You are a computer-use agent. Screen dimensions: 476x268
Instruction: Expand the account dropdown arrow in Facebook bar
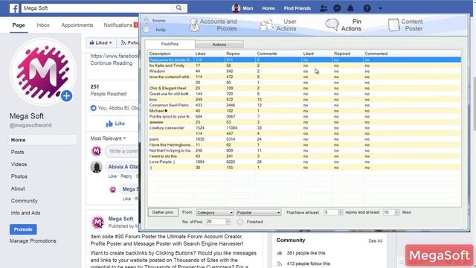tap(380, 8)
